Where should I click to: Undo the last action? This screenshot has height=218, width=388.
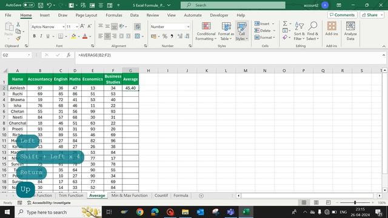point(49,5)
